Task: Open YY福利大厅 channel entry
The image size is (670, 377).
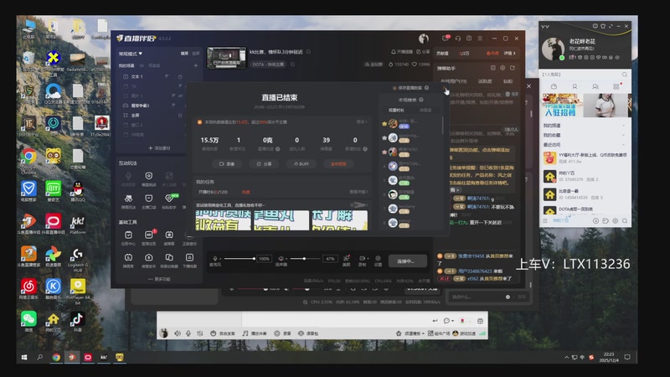Action: [x=585, y=158]
